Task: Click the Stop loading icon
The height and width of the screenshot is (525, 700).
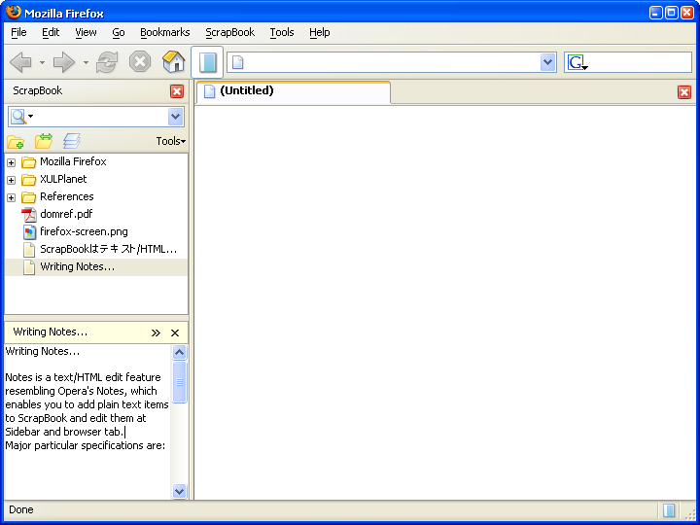Action: (x=140, y=61)
